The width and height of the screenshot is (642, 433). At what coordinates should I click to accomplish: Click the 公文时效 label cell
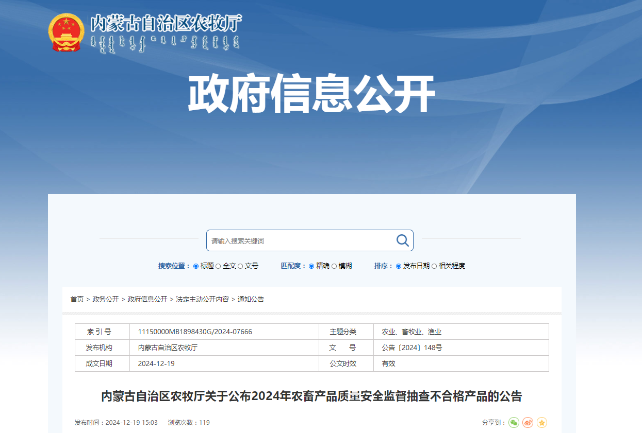[346, 363]
